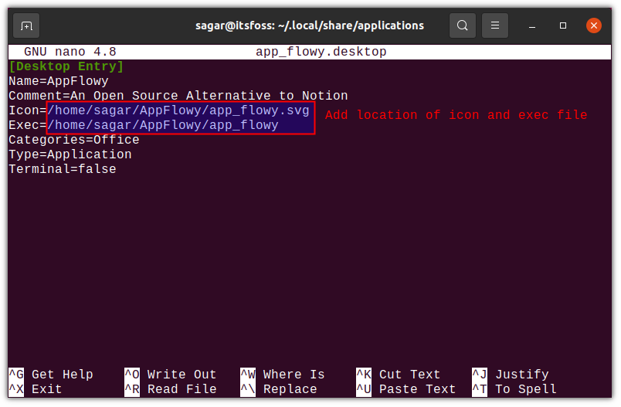The image size is (621, 407).
Task: Click the Justify shortcut label
Action: click(521, 375)
